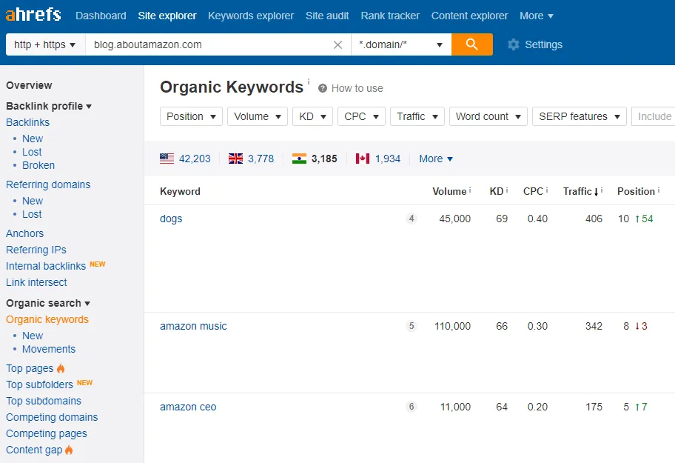This screenshot has width=675, height=463.
Task: Open Keywords explorer tab
Action: [x=251, y=16]
